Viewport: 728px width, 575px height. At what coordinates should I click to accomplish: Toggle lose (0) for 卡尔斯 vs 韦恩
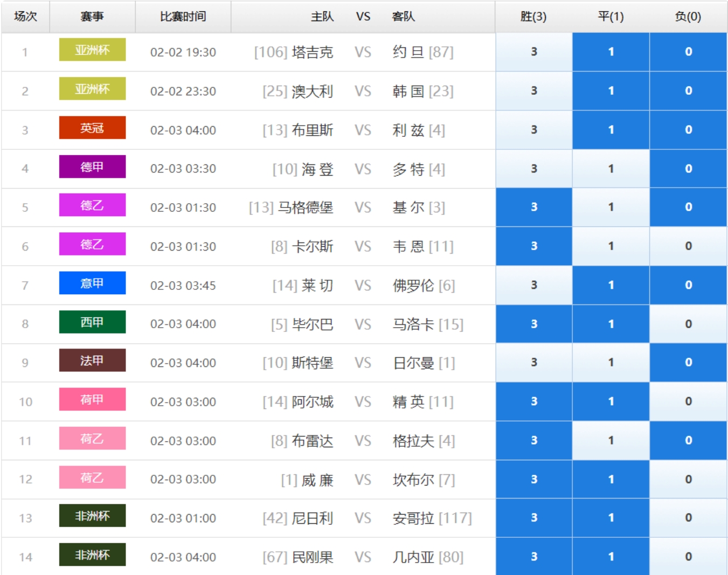[x=688, y=246]
